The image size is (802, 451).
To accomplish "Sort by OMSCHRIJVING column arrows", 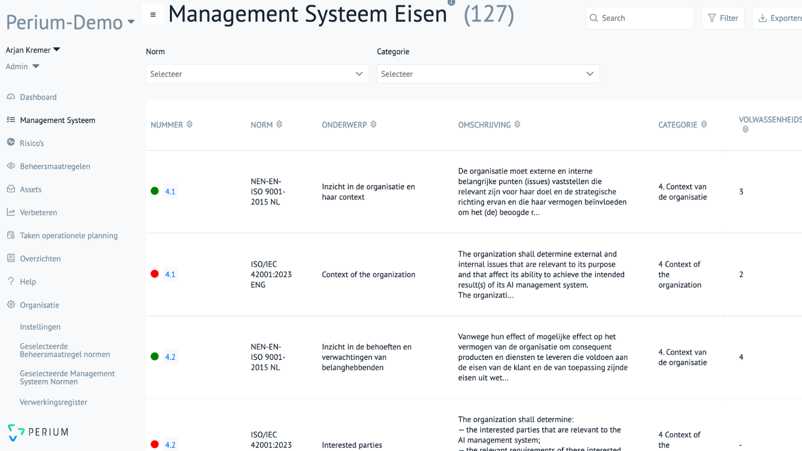I will [x=517, y=124].
